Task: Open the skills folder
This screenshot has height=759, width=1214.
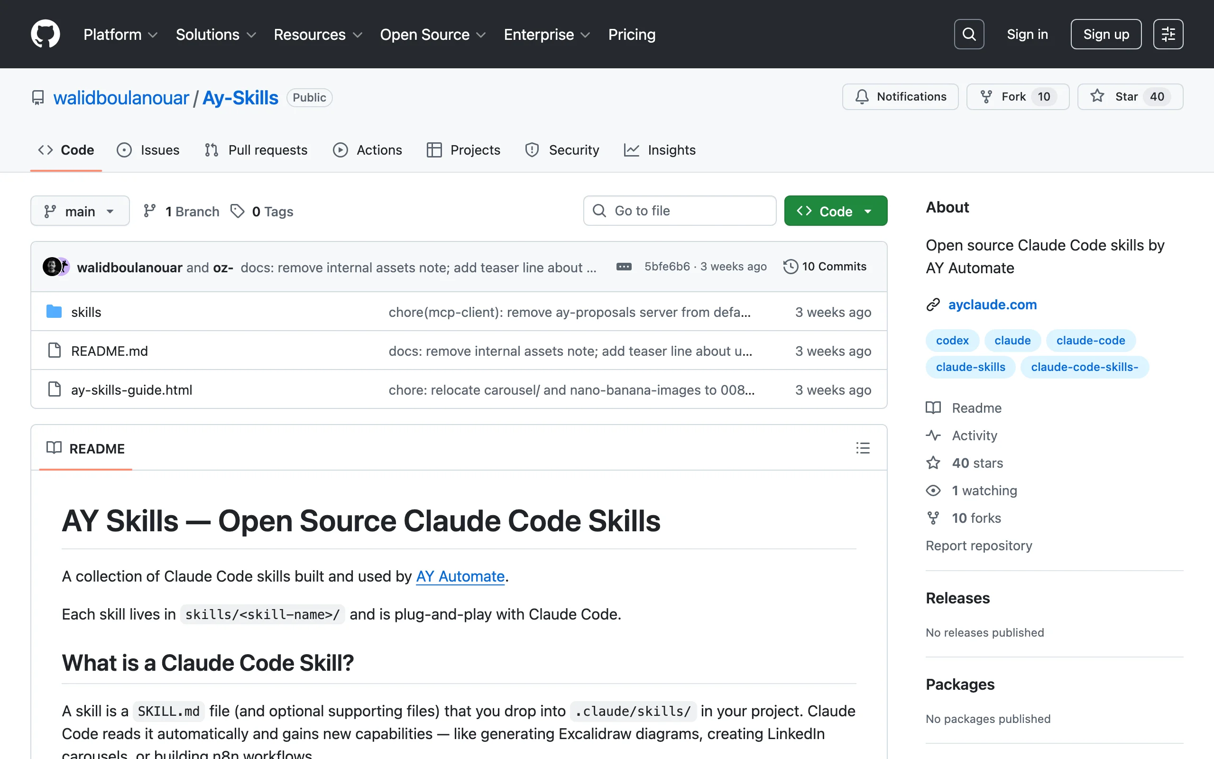Action: (x=86, y=312)
